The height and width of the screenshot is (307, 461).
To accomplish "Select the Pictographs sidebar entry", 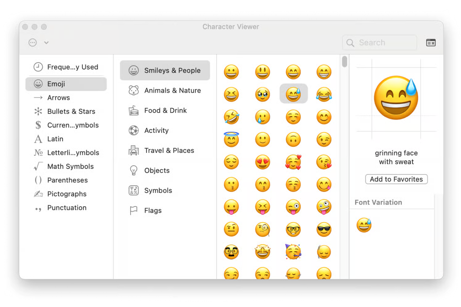I will point(67,194).
